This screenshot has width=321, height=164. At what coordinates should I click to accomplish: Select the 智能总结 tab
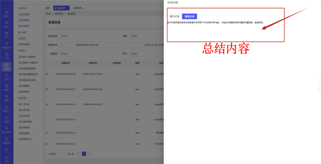point(189,16)
